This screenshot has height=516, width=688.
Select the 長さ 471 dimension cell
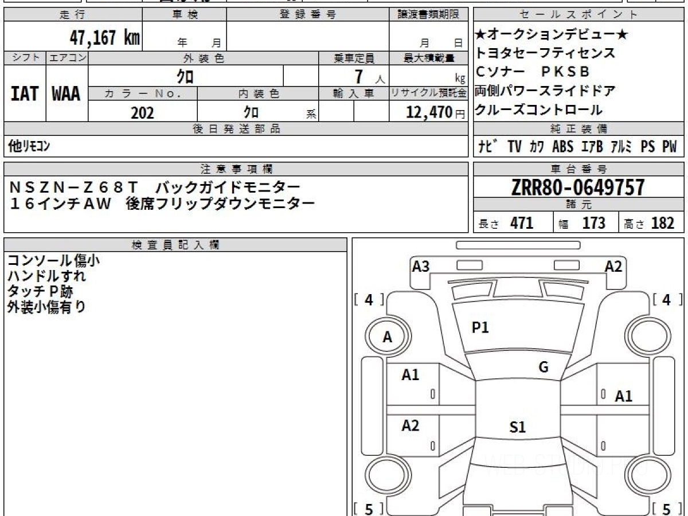click(514, 222)
